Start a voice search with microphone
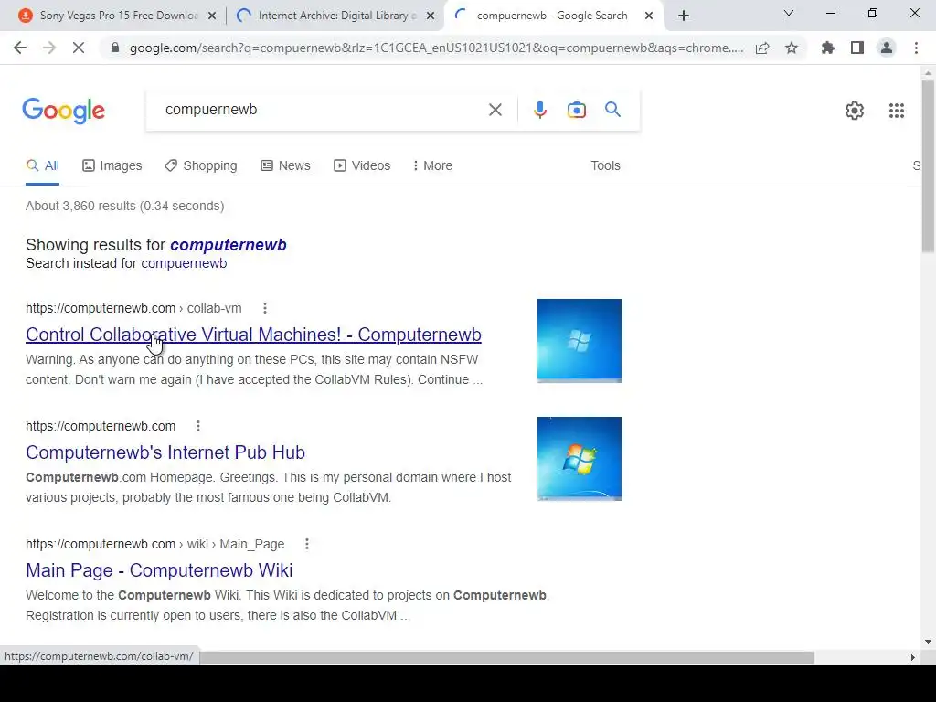936x702 pixels. (x=539, y=110)
